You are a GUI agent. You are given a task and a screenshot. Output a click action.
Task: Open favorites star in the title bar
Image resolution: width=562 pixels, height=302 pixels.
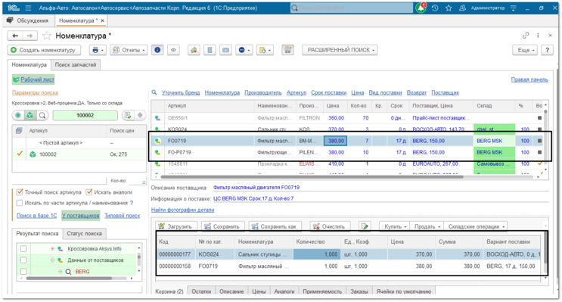(449, 8)
